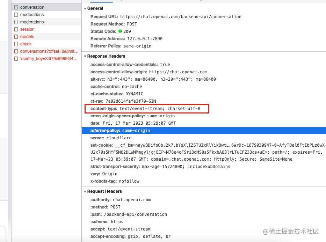
Task: Select the check request entry
Action: pos(25,44)
